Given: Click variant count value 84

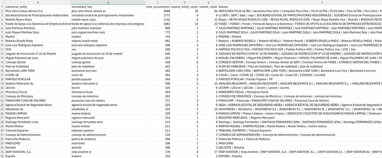Looking at the screenshot, I should (208, 11).
